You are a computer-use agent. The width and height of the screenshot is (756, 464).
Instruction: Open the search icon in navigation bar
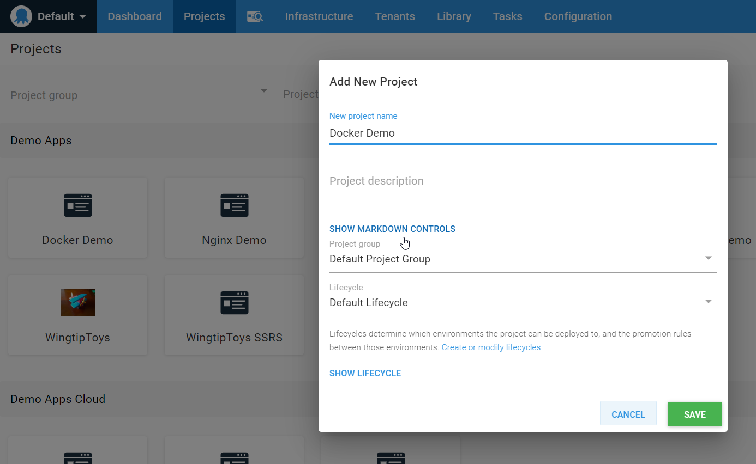(255, 16)
